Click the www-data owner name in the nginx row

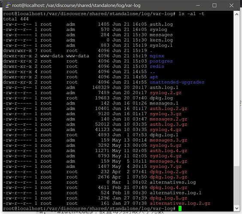click(51, 56)
